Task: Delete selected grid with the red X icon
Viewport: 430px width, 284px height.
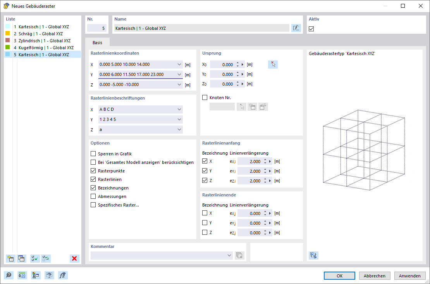Action: click(x=74, y=258)
